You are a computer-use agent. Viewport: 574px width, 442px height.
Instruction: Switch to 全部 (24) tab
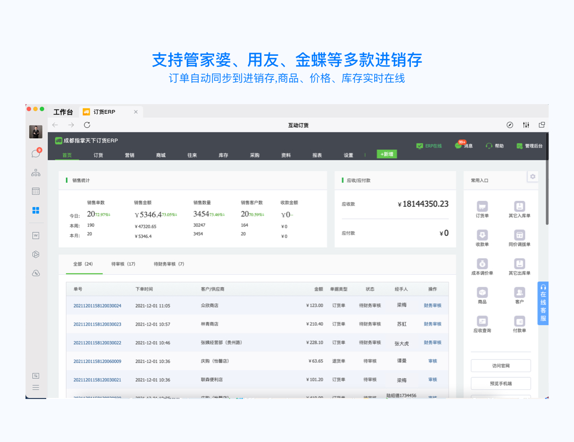pos(83,264)
